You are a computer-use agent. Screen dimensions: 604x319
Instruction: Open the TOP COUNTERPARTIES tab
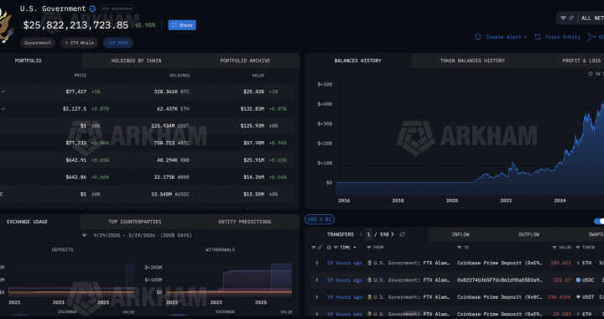pyautogui.click(x=135, y=222)
